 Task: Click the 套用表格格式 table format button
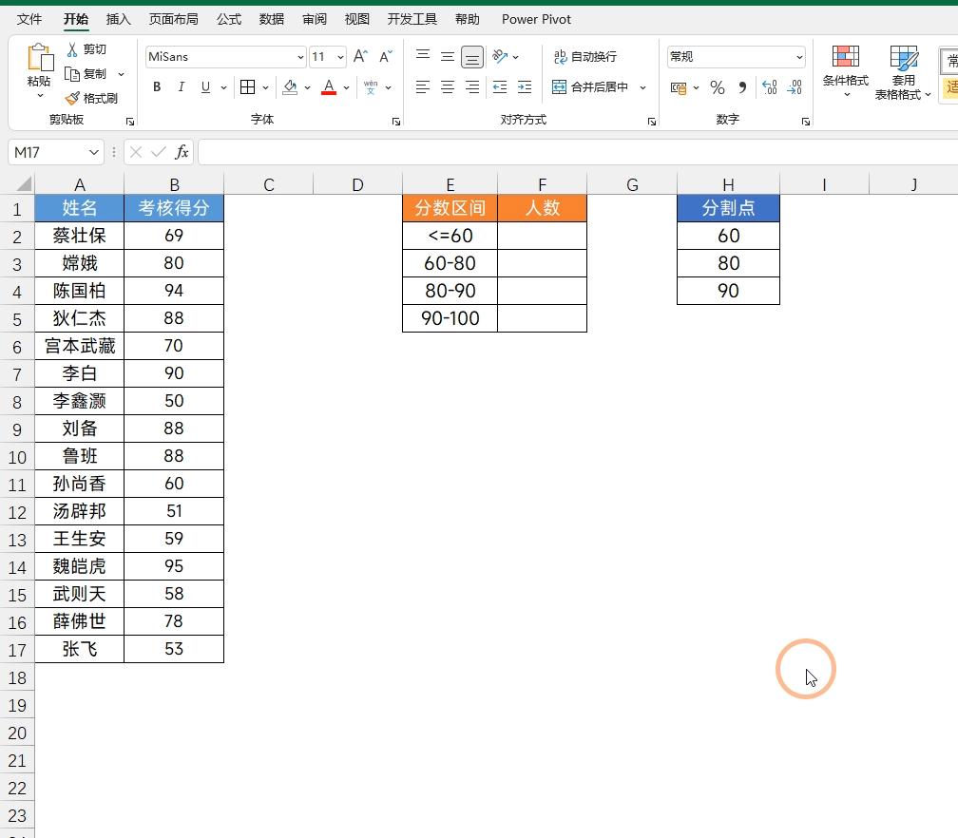pyautogui.click(x=902, y=70)
